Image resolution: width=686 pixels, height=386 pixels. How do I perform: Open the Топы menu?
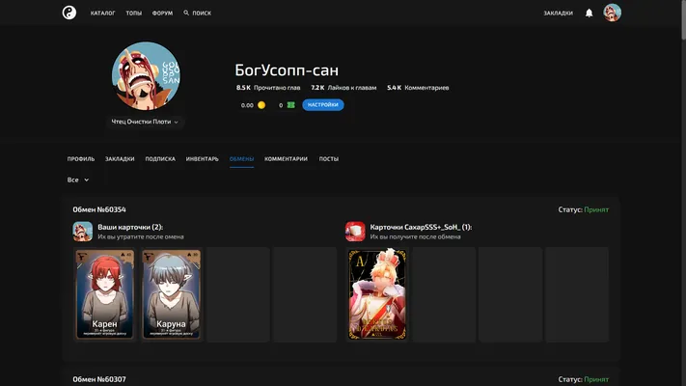(x=134, y=14)
